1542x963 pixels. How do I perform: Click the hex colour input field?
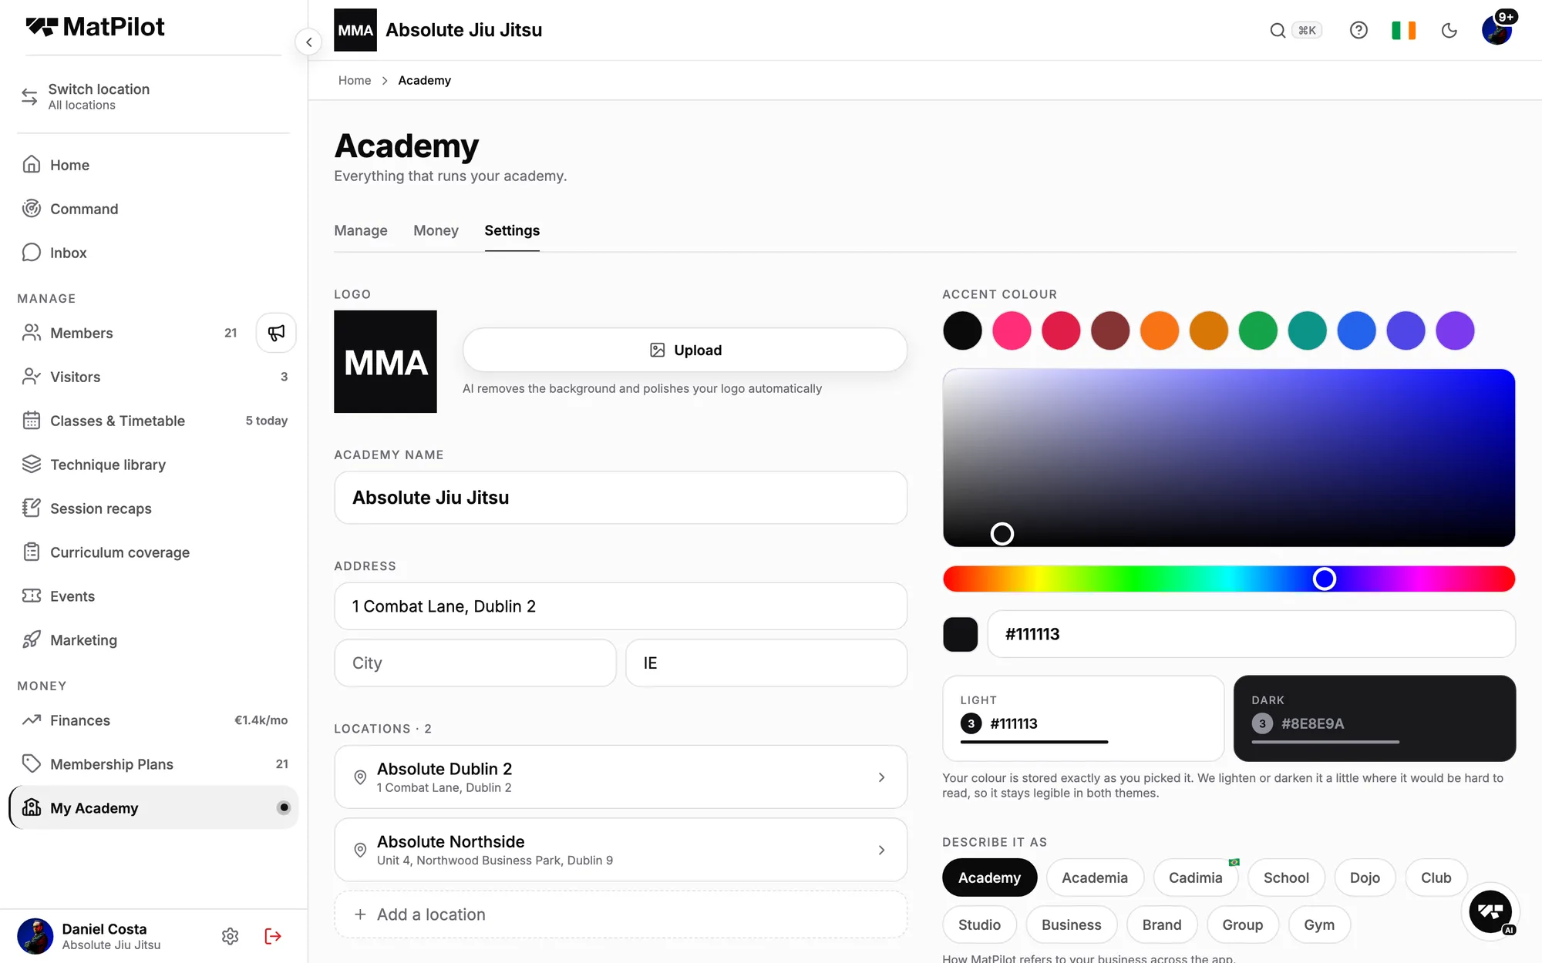(1251, 634)
